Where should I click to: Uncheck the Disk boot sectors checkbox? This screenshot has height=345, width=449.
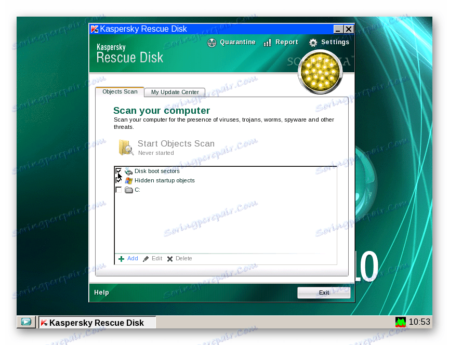pyautogui.click(x=118, y=171)
